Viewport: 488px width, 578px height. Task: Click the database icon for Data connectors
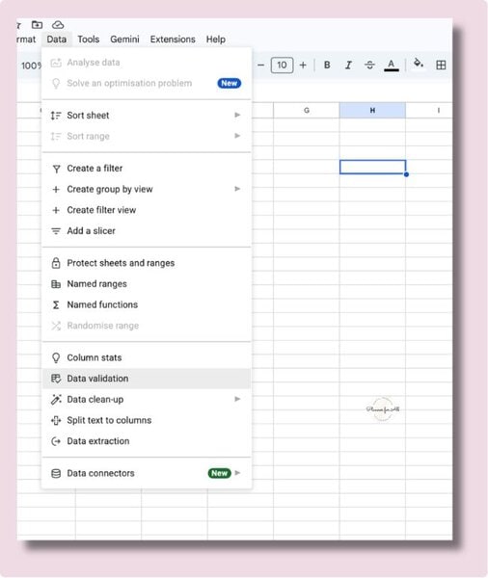tap(56, 473)
